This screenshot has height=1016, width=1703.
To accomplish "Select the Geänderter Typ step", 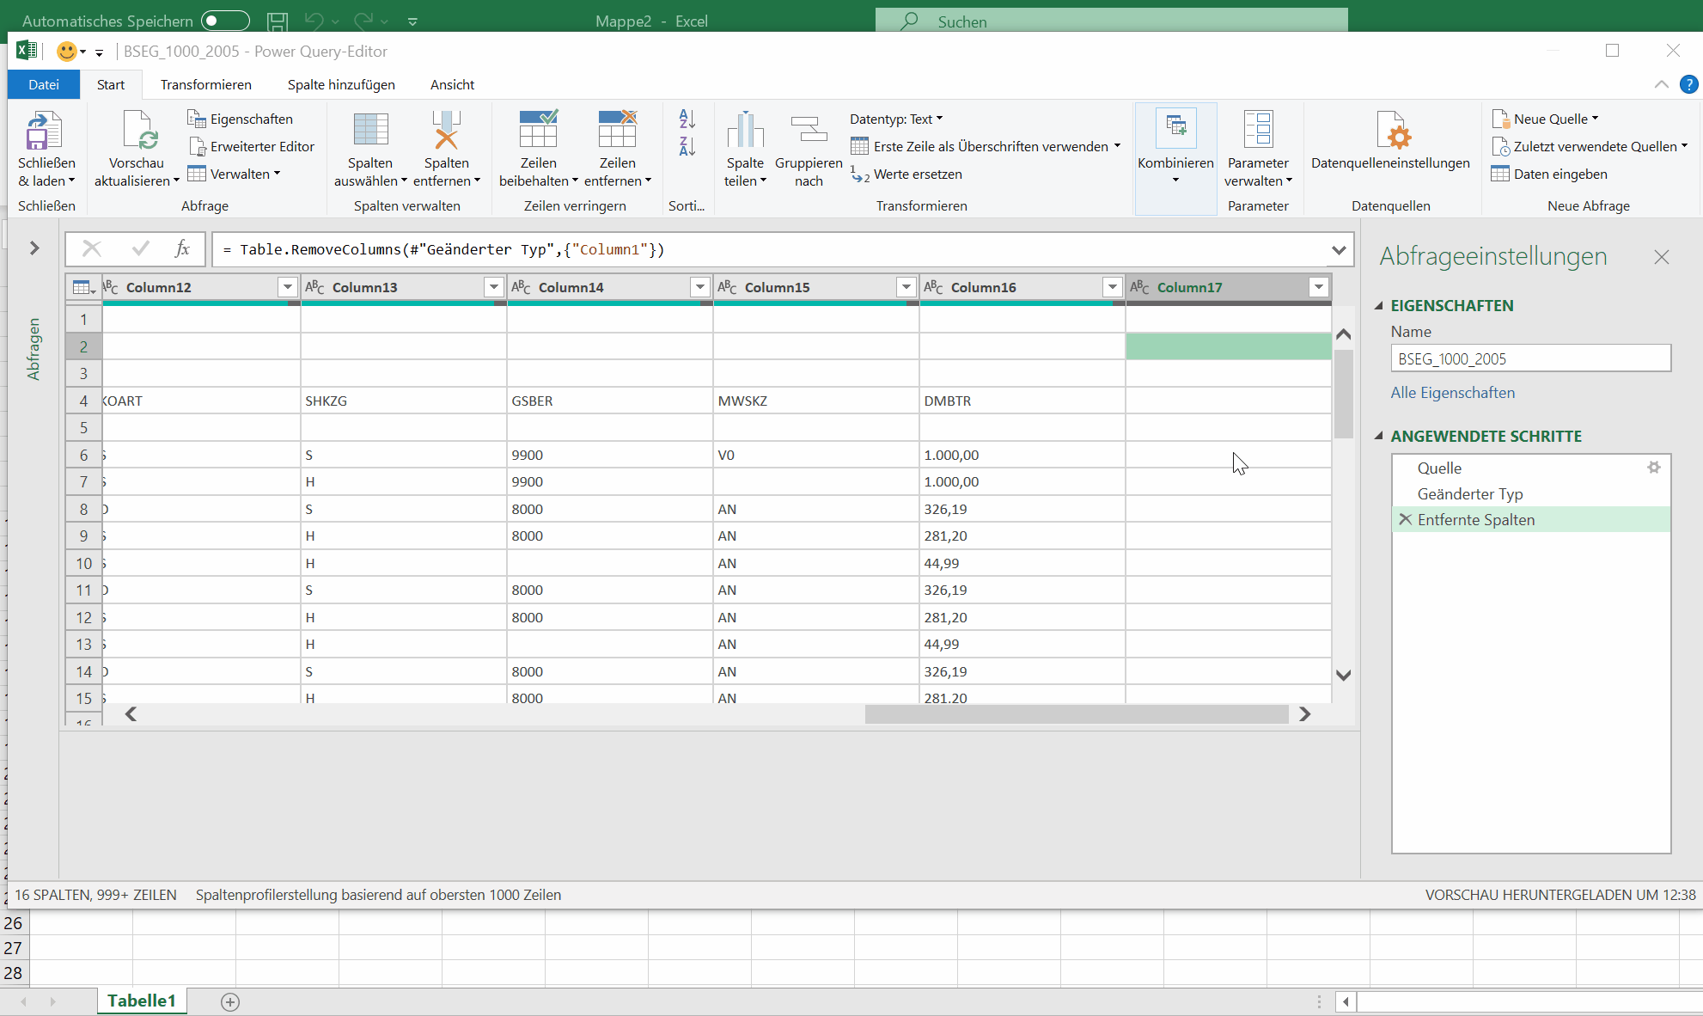I will 1469,494.
